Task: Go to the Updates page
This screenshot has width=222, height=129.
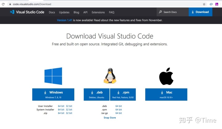Action: 64,12
